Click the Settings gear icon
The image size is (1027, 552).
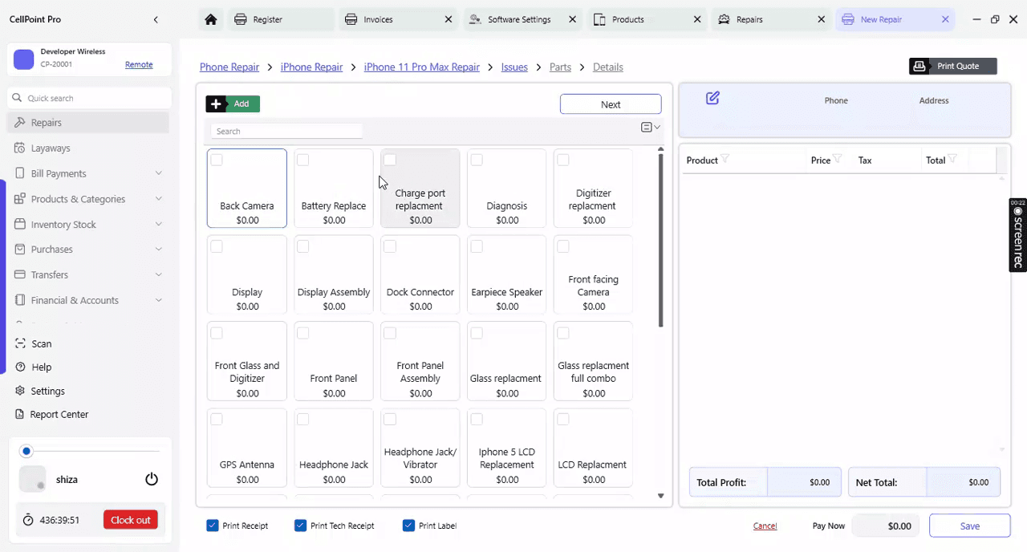pyautogui.click(x=20, y=391)
